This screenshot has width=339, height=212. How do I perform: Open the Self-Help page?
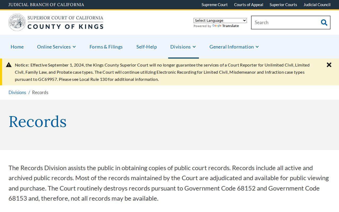click(x=146, y=47)
